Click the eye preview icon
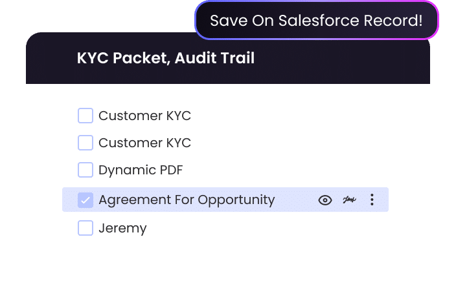 pyautogui.click(x=325, y=200)
